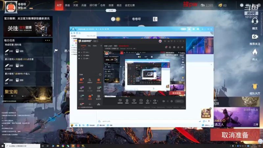Open the 天赋 talents tab
This screenshot has width=263, height=148.
(x=76, y=5)
